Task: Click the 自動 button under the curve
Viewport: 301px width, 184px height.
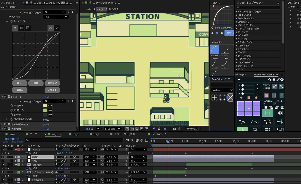Action: [x=36, y=83]
